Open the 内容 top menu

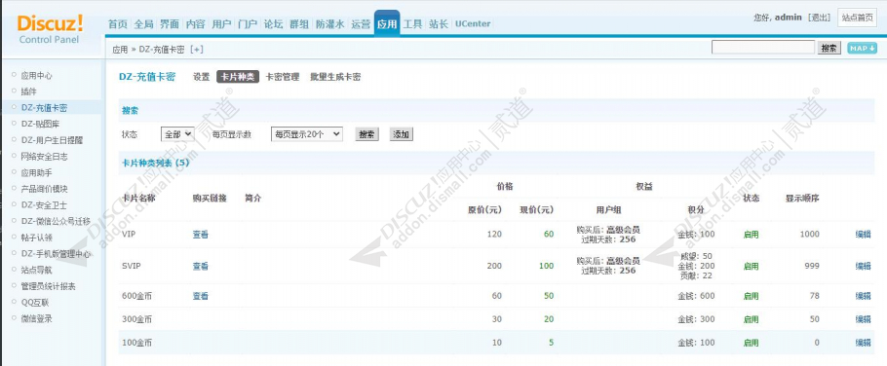(x=196, y=24)
